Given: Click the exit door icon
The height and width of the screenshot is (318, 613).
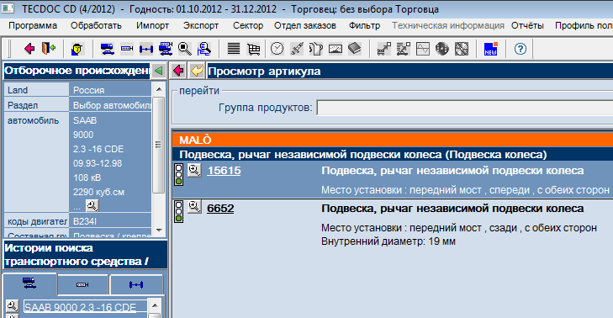Looking at the screenshot, I should (x=49, y=49).
